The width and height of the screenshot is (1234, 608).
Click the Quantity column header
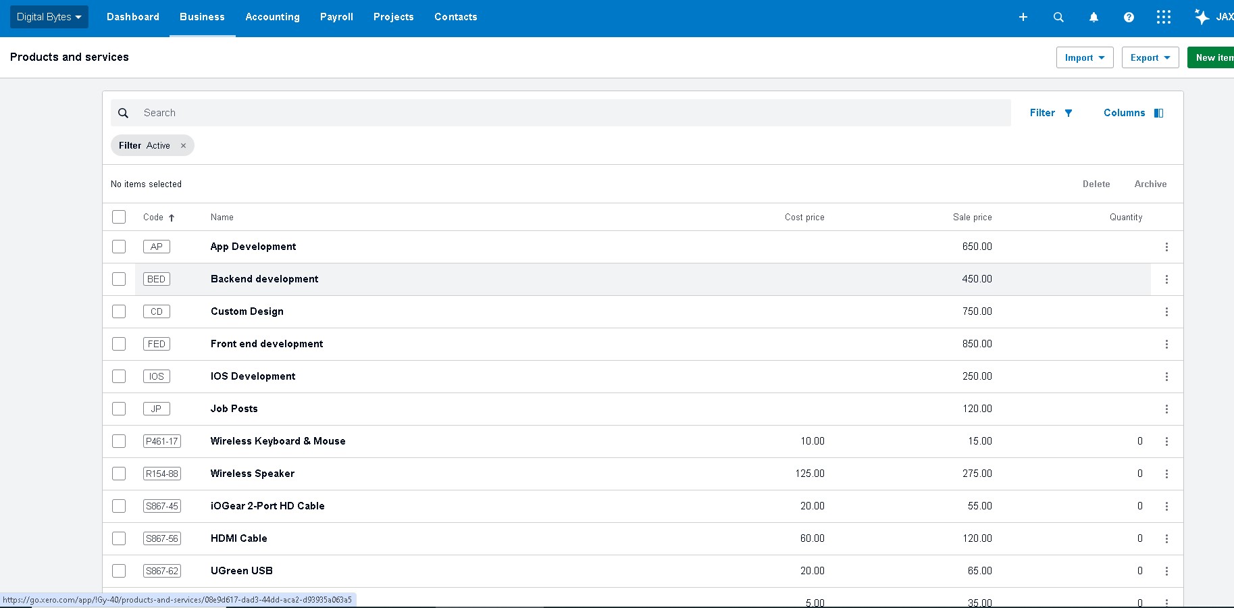[1126, 217]
